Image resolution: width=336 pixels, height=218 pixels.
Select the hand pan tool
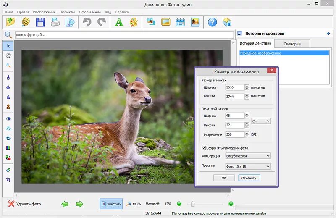(8, 56)
